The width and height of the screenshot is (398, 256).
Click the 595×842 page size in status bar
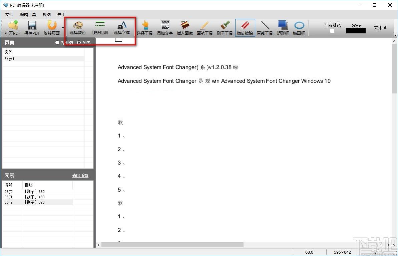point(342,252)
